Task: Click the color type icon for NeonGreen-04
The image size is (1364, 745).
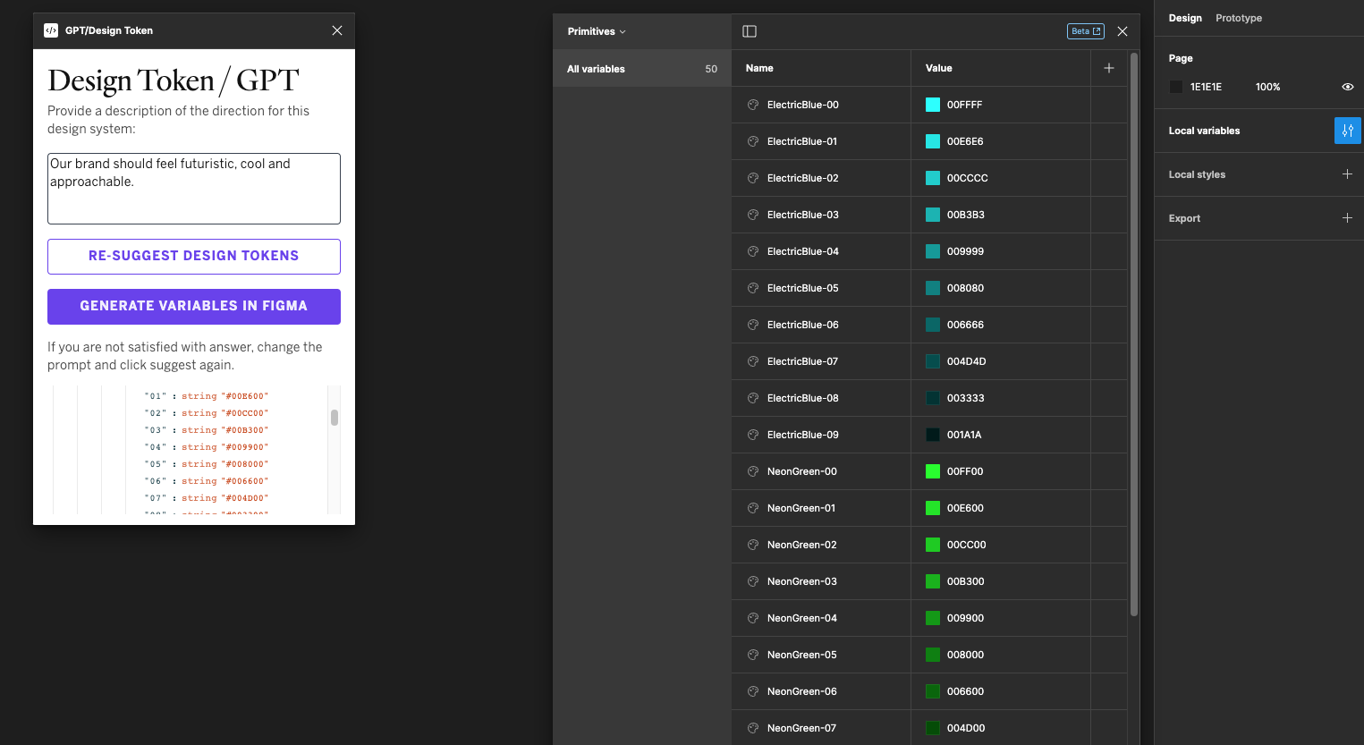Action: click(753, 618)
